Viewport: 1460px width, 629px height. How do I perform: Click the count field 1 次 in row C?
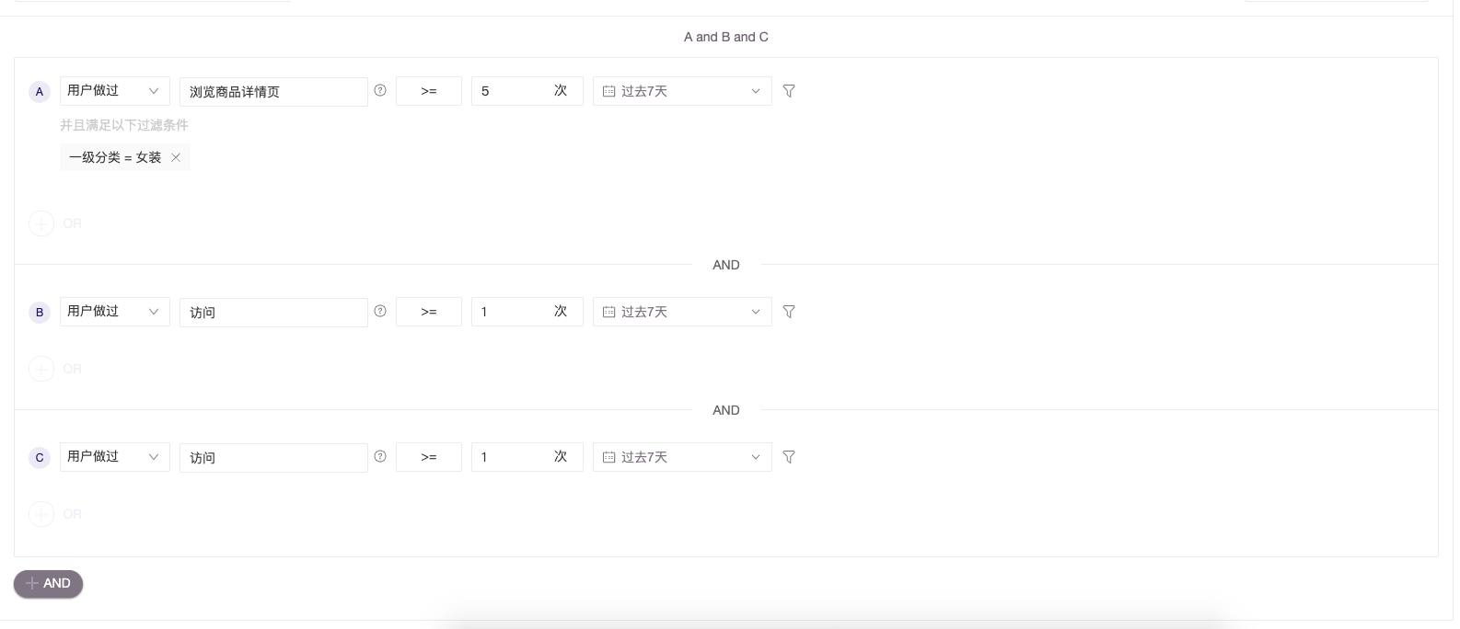tap(527, 457)
